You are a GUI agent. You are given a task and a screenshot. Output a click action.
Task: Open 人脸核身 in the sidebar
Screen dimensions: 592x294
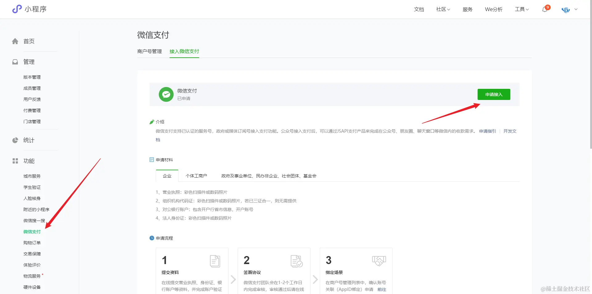tap(32, 198)
